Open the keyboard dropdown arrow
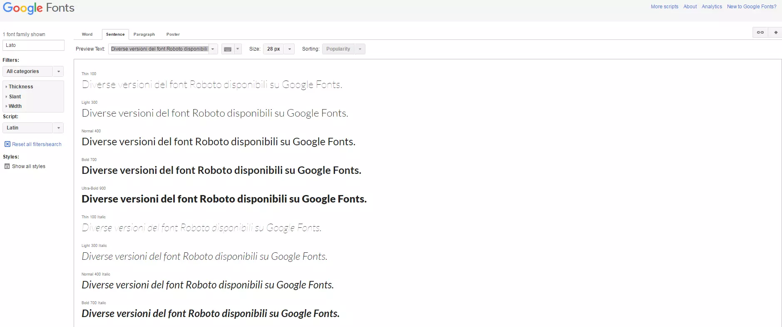The width and height of the screenshot is (782, 327). 238,49
